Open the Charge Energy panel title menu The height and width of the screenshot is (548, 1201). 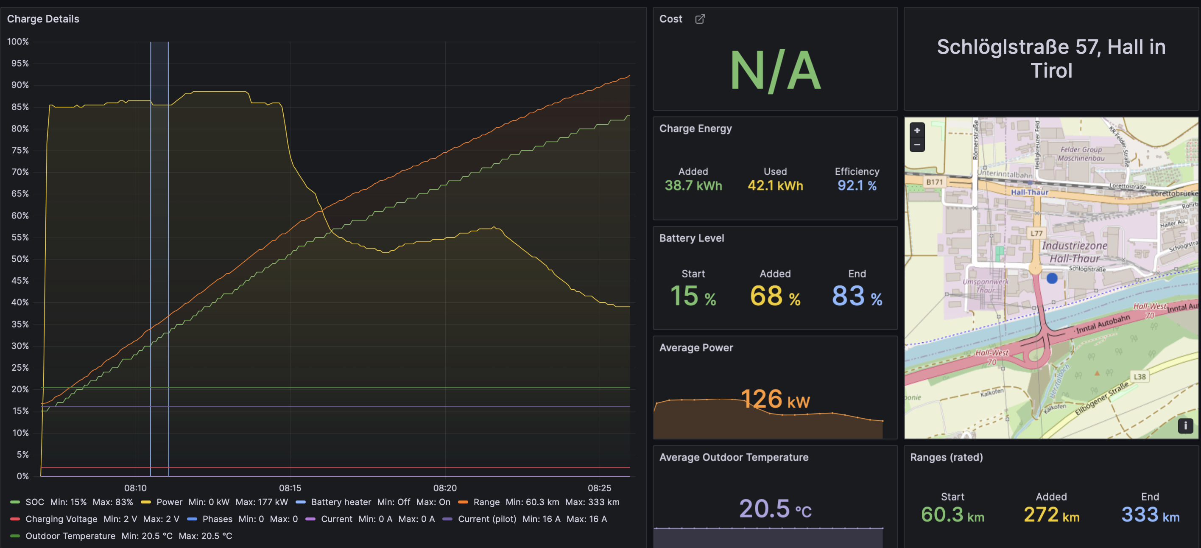695,129
